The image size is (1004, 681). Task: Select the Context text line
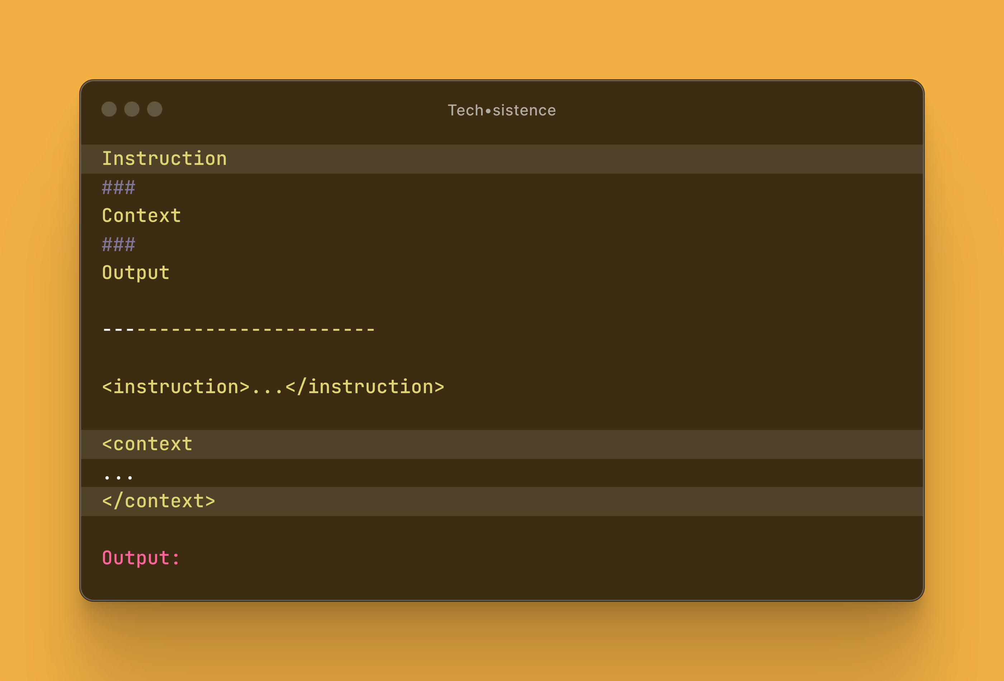(x=141, y=216)
